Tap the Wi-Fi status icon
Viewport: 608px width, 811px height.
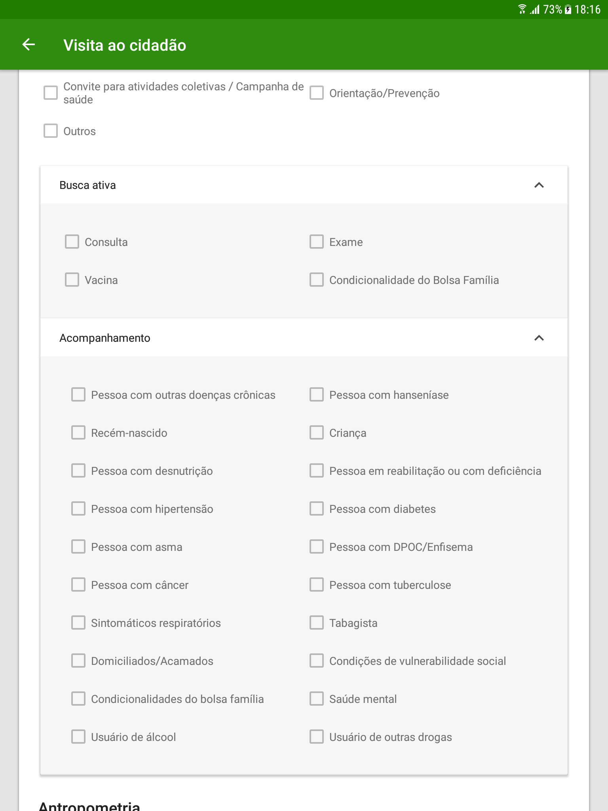pos(522,9)
